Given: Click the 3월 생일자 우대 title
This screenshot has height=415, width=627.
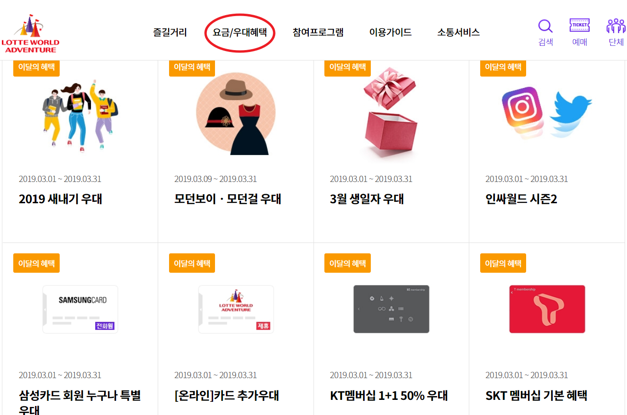Looking at the screenshot, I should [367, 199].
